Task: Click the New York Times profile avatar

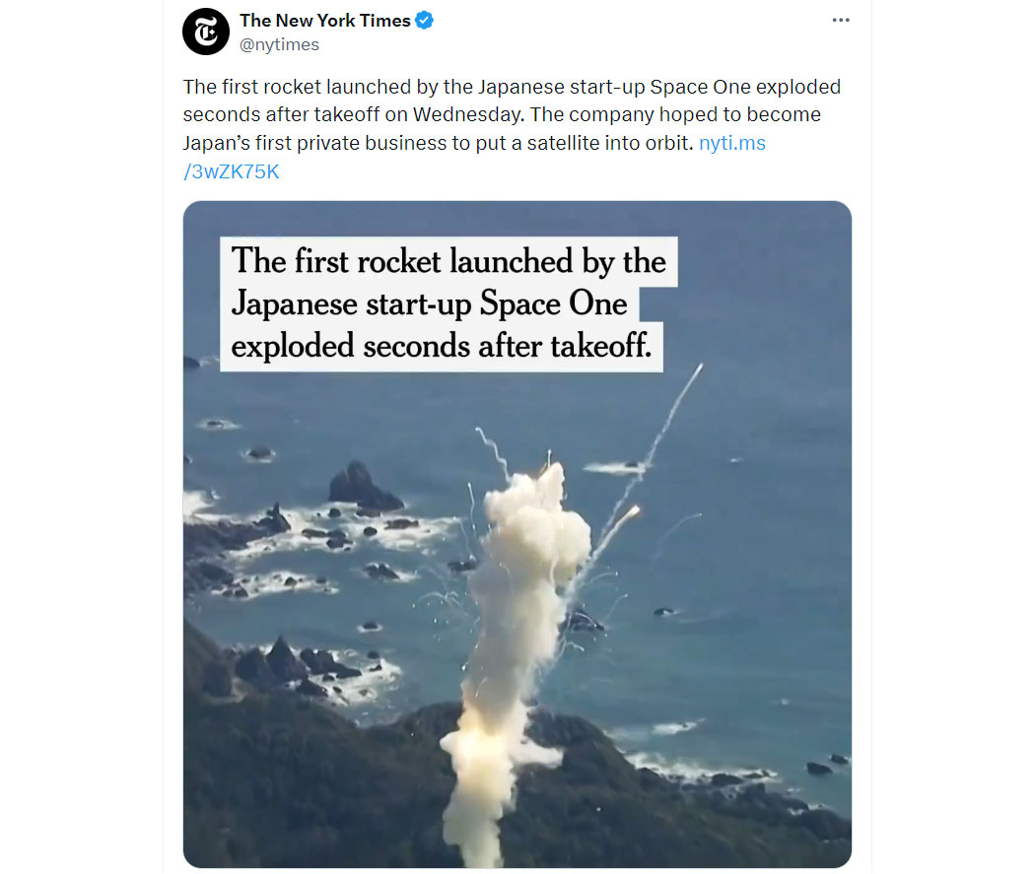Action: pyautogui.click(x=205, y=32)
